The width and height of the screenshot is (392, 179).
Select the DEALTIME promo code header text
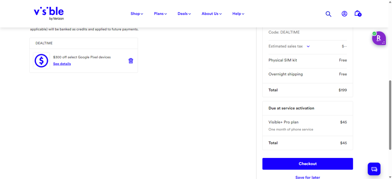tap(44, 43)
